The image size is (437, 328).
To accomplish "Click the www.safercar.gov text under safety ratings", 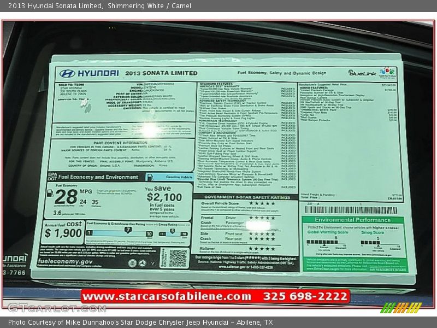I will click(x=233, y=267).
